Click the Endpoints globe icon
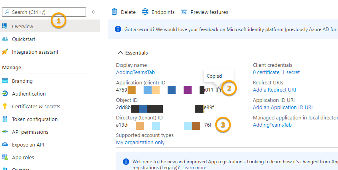338x170 pixels. pyautogui.click(x=145, y=12)
